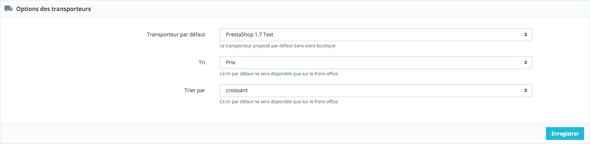
Task: Click the truck icon in the panel header
Action: tap(8, 9)
